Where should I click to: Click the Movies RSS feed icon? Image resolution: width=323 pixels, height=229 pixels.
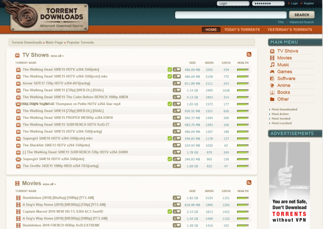[x=249, y=183]
